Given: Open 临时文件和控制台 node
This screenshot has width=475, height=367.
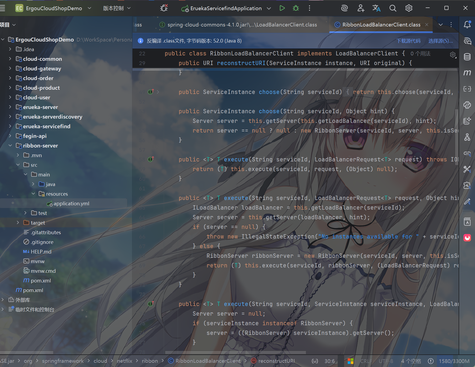Looking at the screenshot, I should point(35,309).
